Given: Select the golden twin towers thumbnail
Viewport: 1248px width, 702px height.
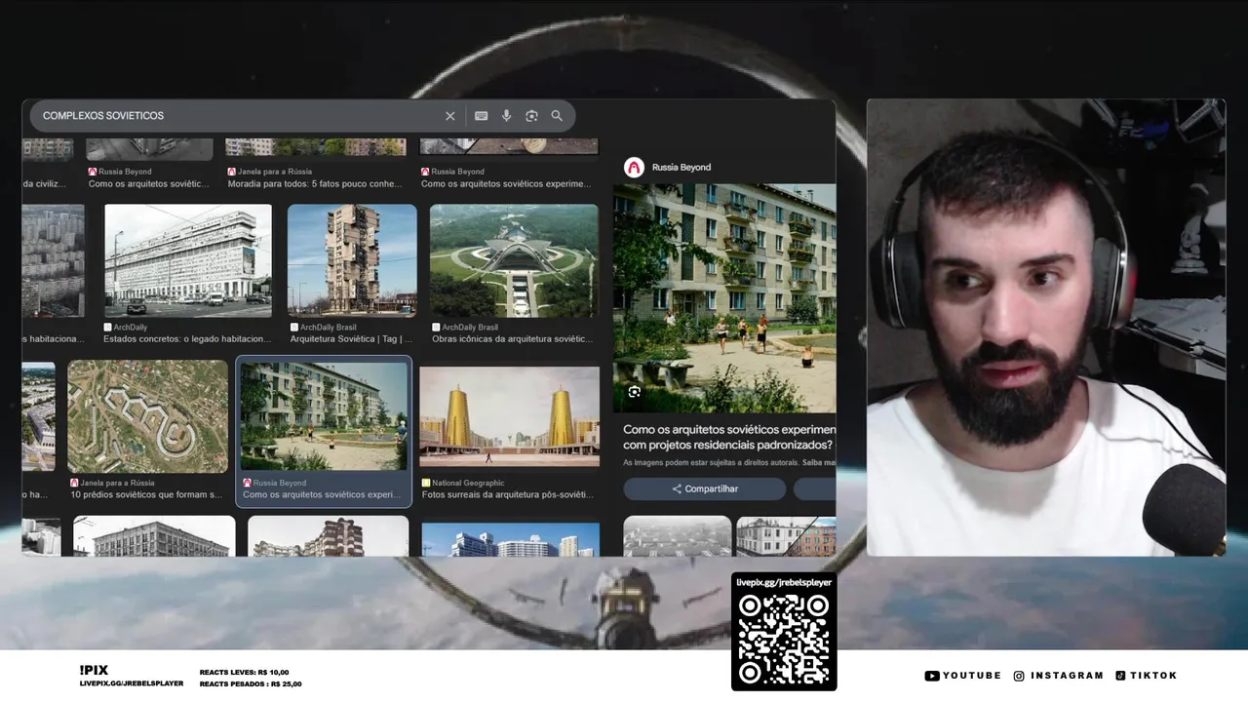Looking at the screenshot, I should click(x=509, y=417).
